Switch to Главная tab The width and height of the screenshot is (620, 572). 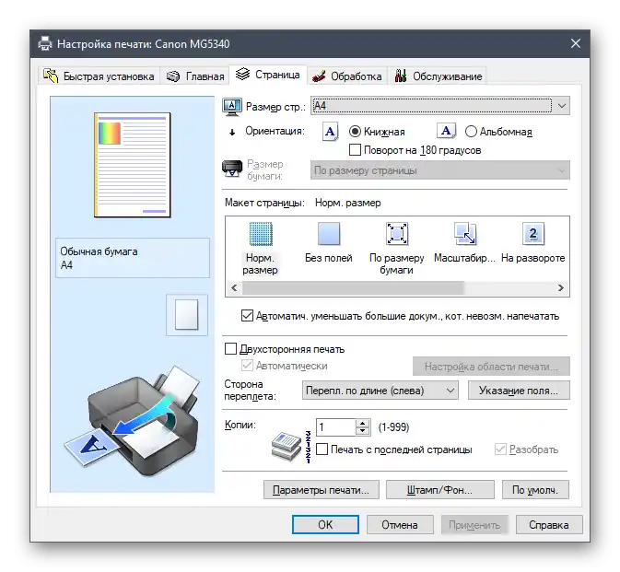pos(195,76)
